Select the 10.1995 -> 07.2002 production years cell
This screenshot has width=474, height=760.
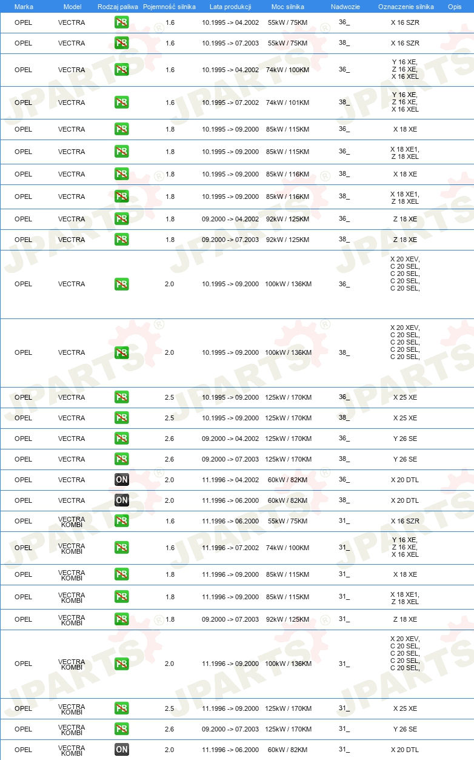tap(230, 103)
